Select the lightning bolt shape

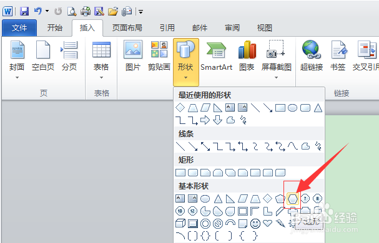click(x=280, y=224)
